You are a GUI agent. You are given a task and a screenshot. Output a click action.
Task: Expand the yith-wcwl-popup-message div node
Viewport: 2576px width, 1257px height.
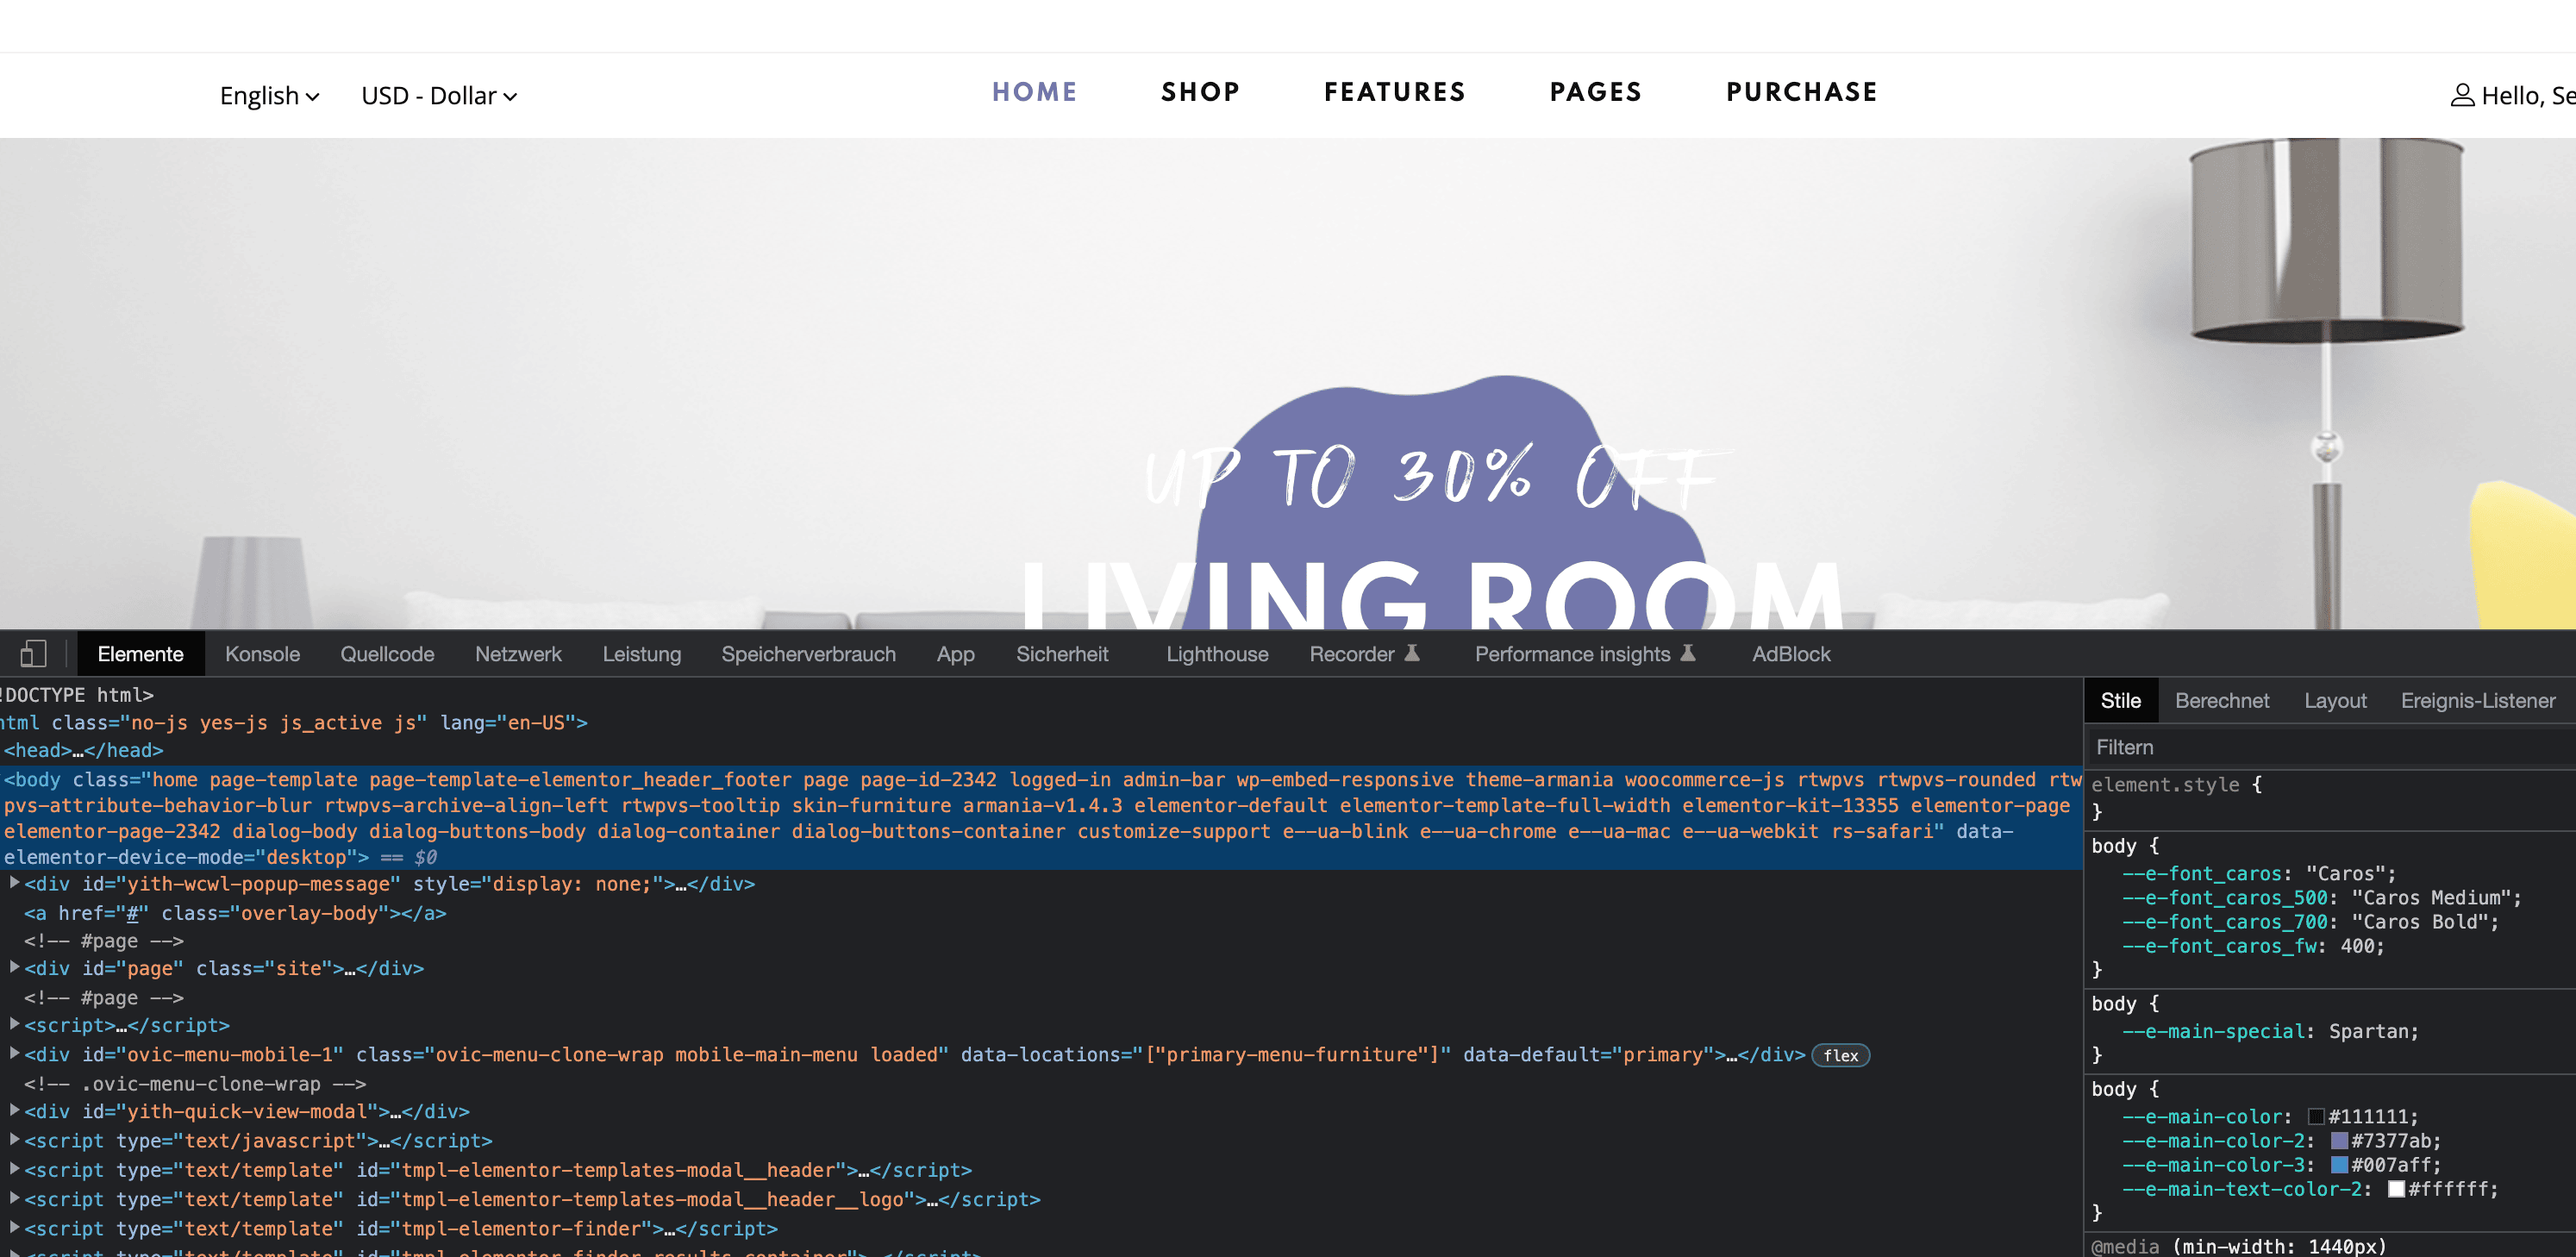click(x=14, y=883)
